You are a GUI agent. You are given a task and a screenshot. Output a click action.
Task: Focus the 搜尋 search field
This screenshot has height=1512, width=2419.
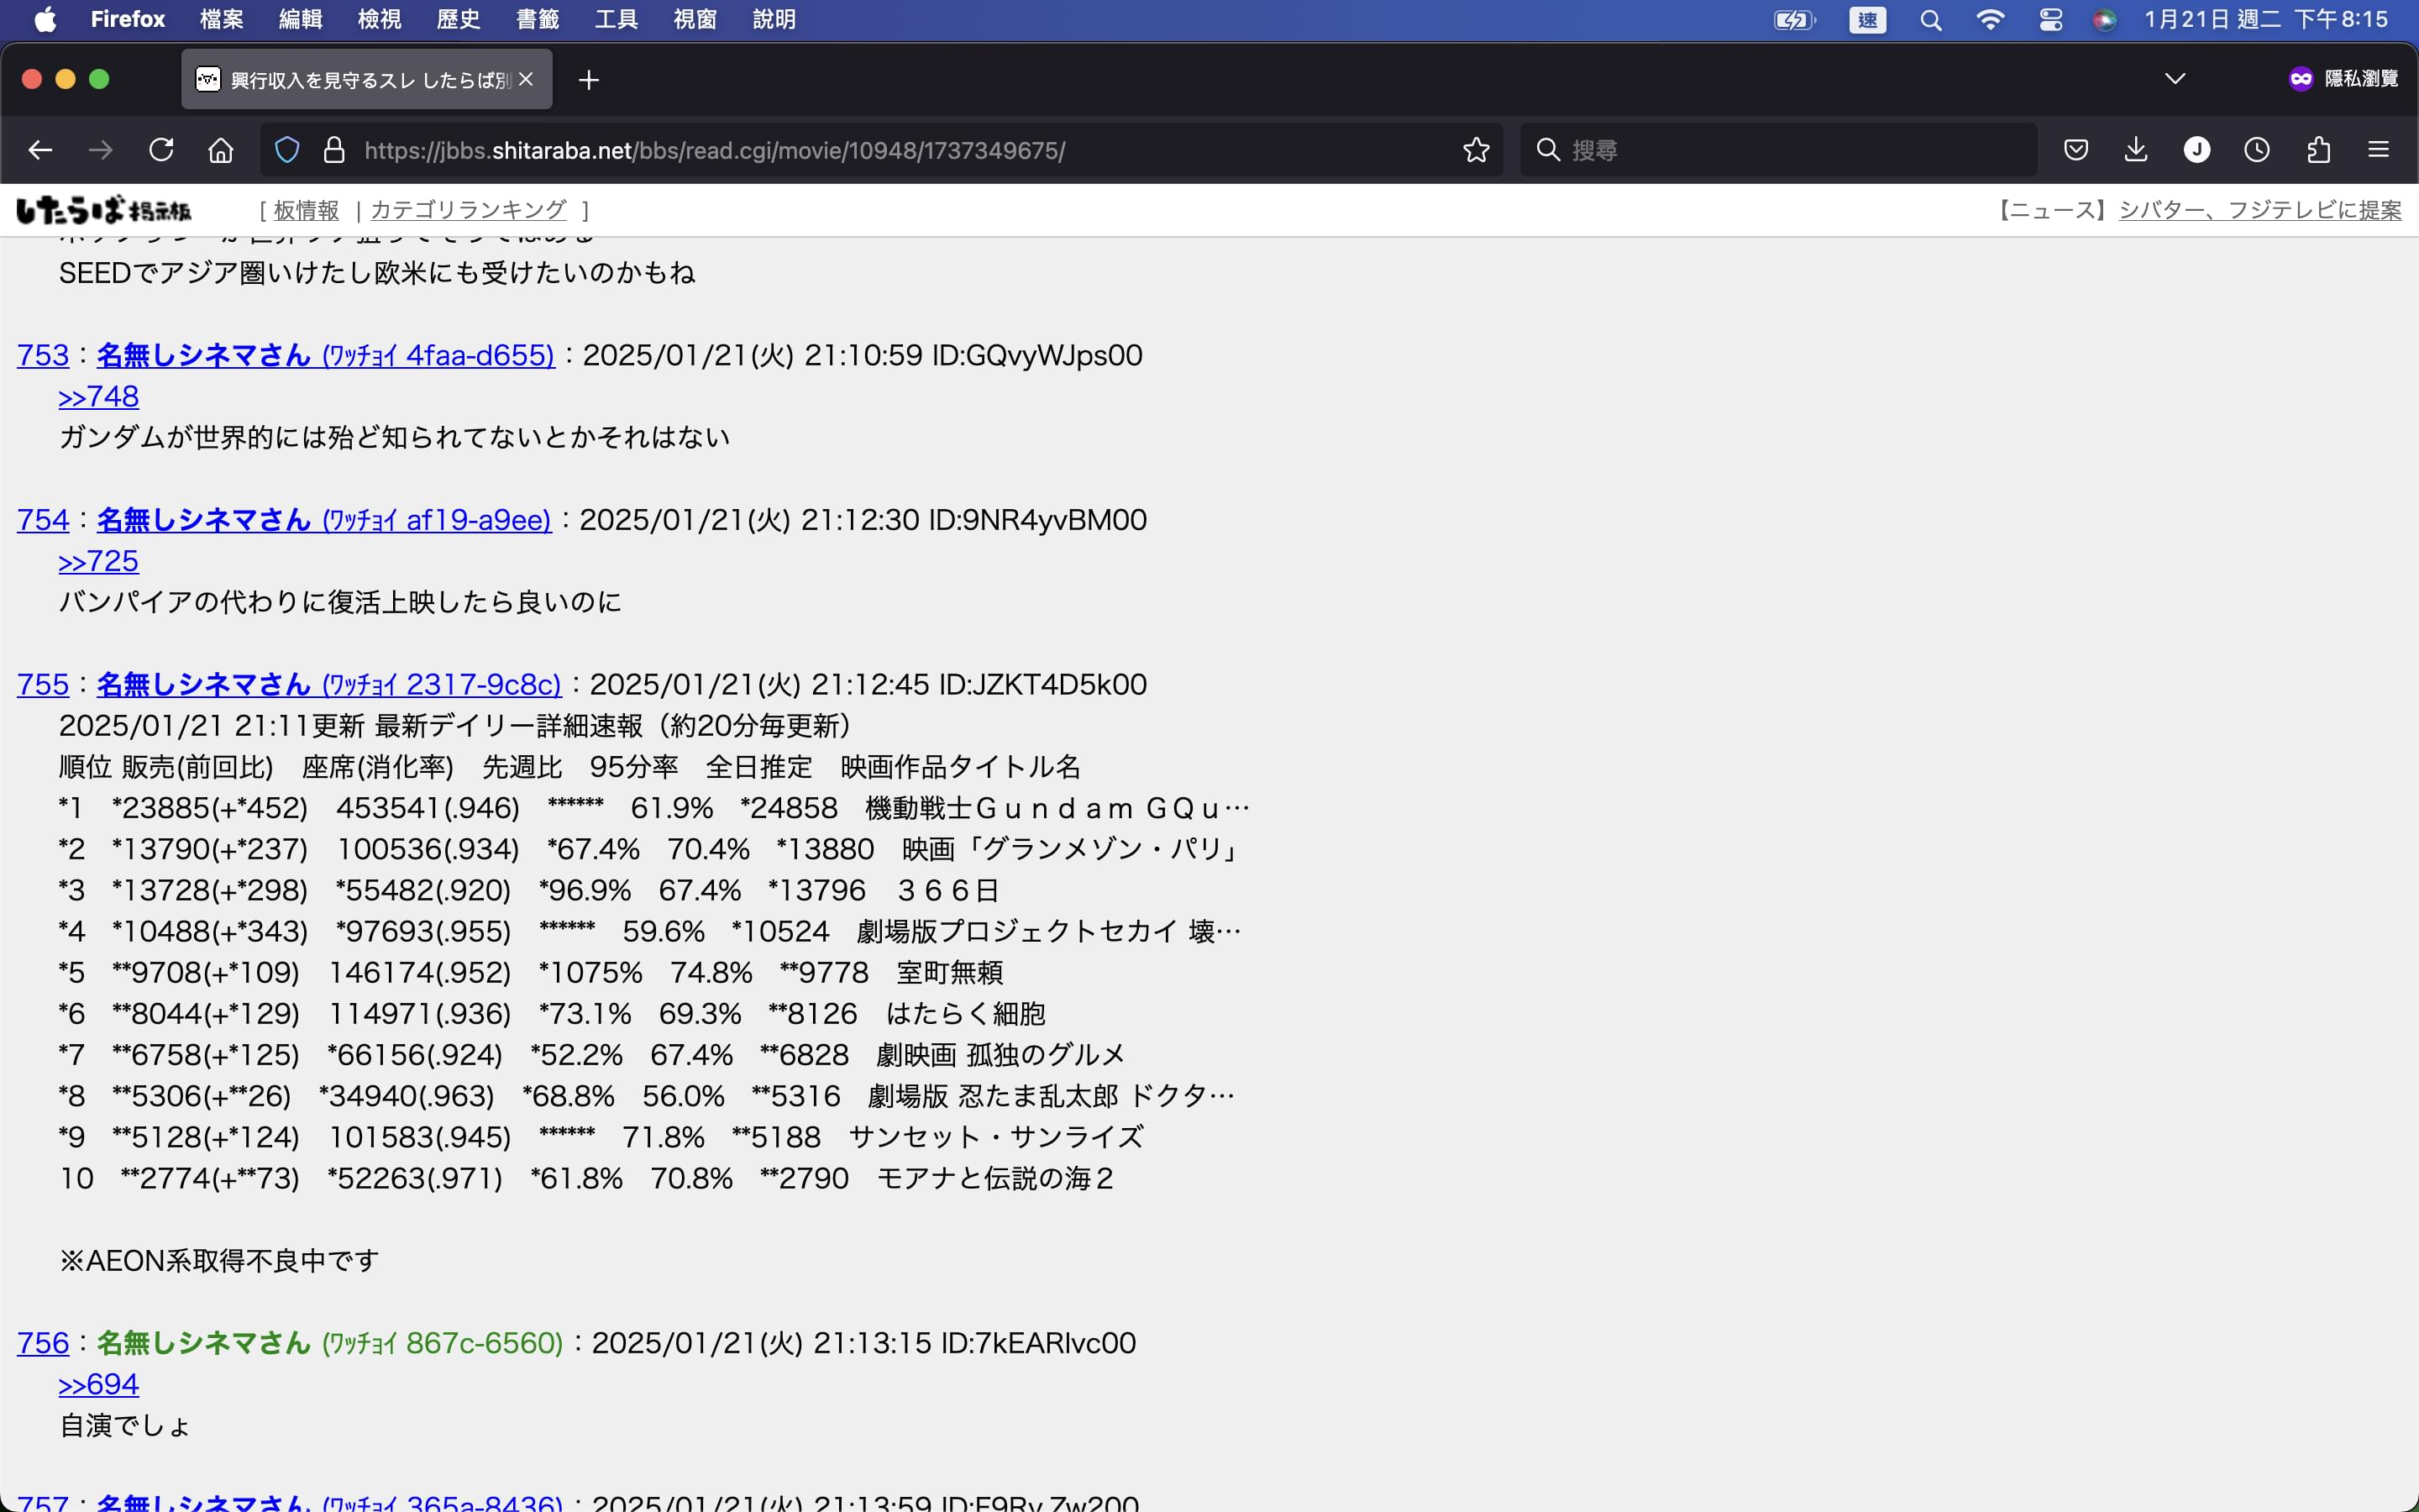1778,150
